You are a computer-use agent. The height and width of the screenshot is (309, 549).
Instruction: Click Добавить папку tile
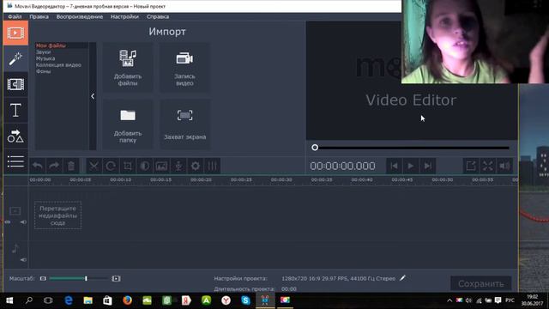click(128, 125)
